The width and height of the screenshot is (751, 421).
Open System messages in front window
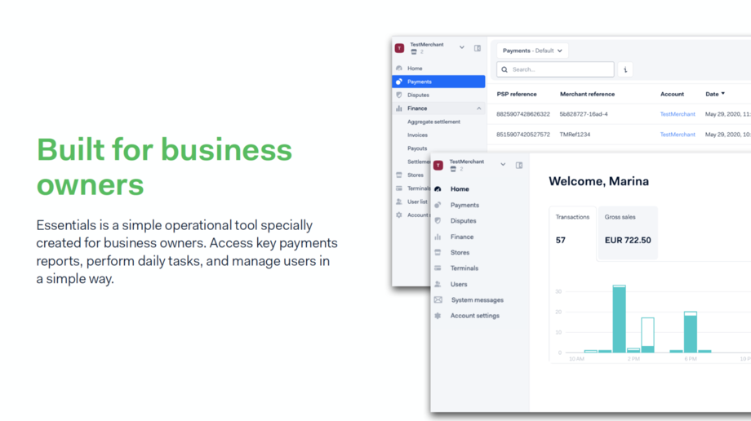[x=477, y=299]
